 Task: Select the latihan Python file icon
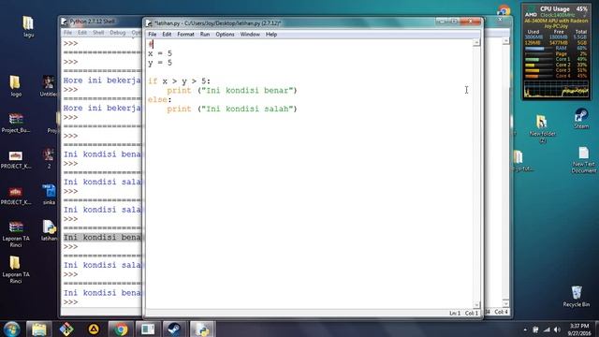pyautogui.click(x=49, y=230)
